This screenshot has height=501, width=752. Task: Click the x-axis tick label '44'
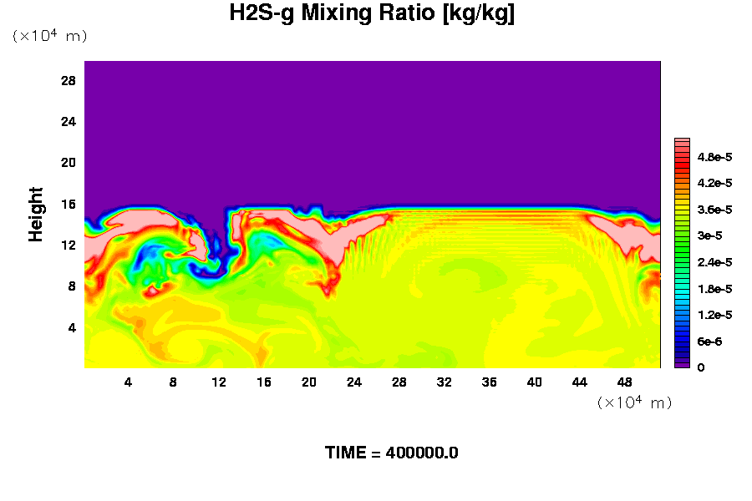tap(579, 382)
